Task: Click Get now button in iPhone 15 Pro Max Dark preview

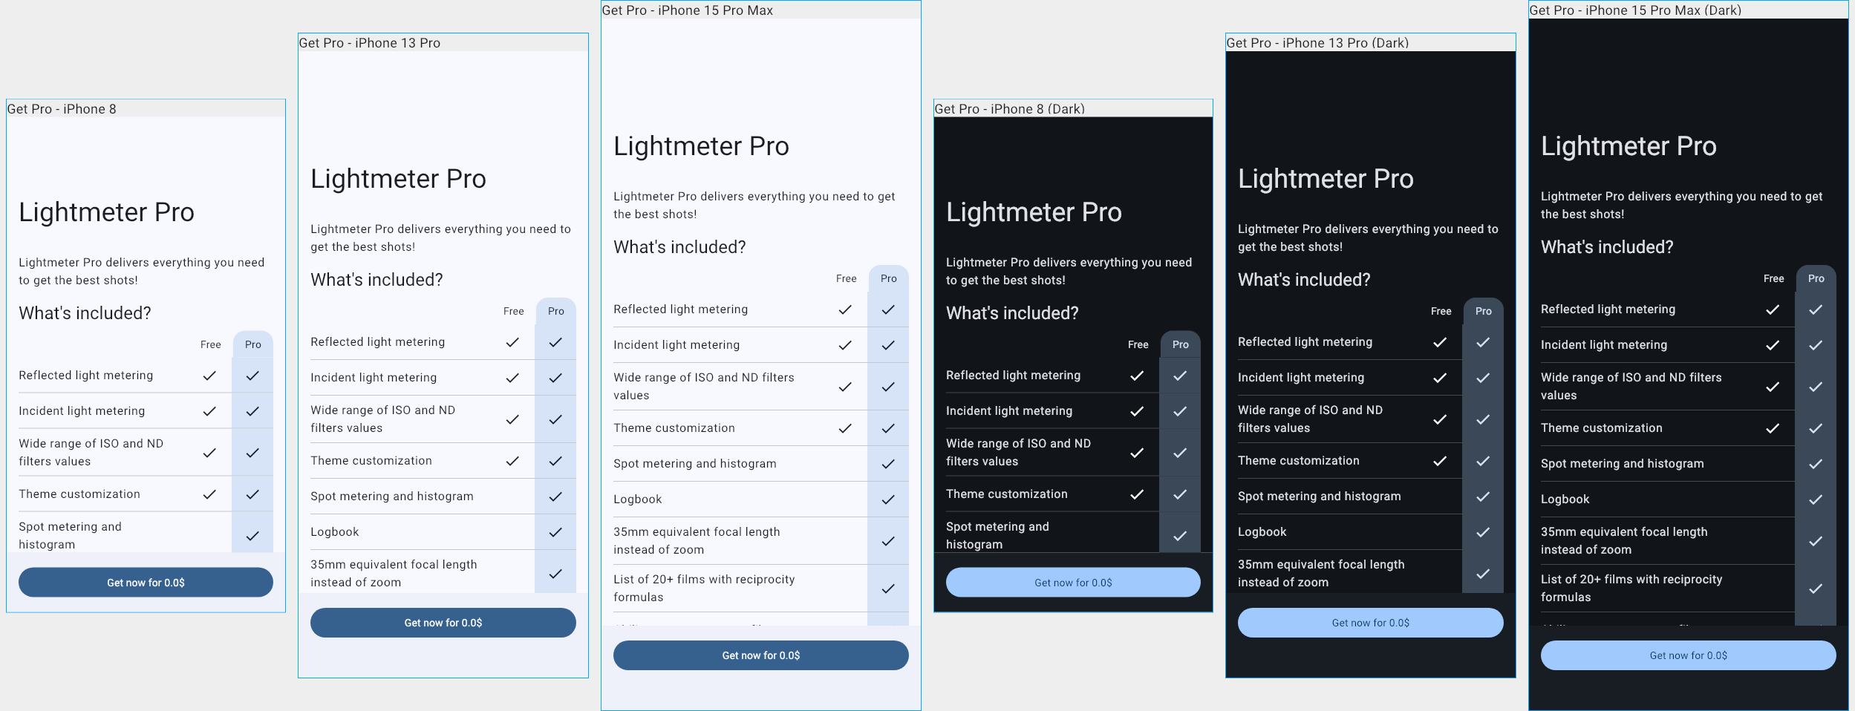Action: pyautogui.click(x=1689, y=655)
